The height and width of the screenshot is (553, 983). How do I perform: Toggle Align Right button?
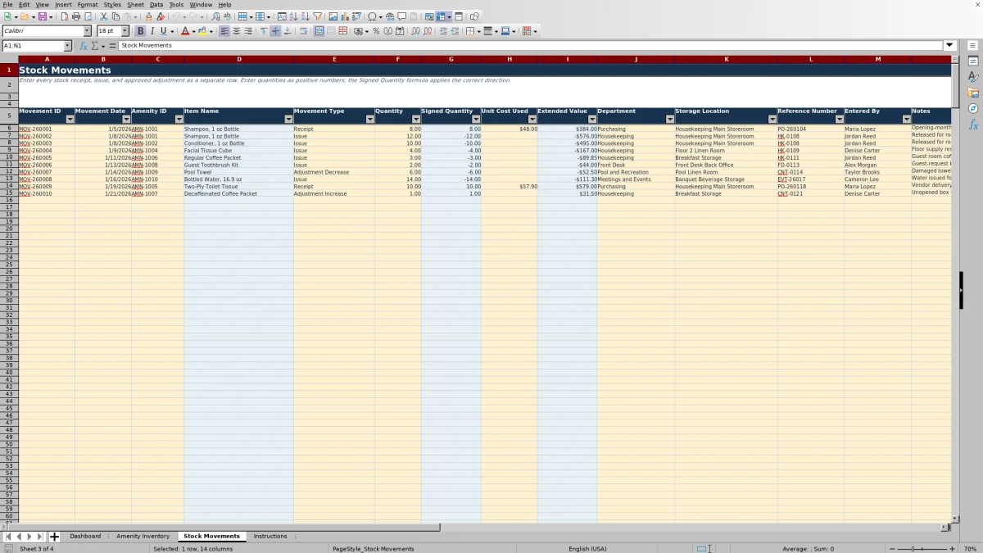tap(248, 31)
